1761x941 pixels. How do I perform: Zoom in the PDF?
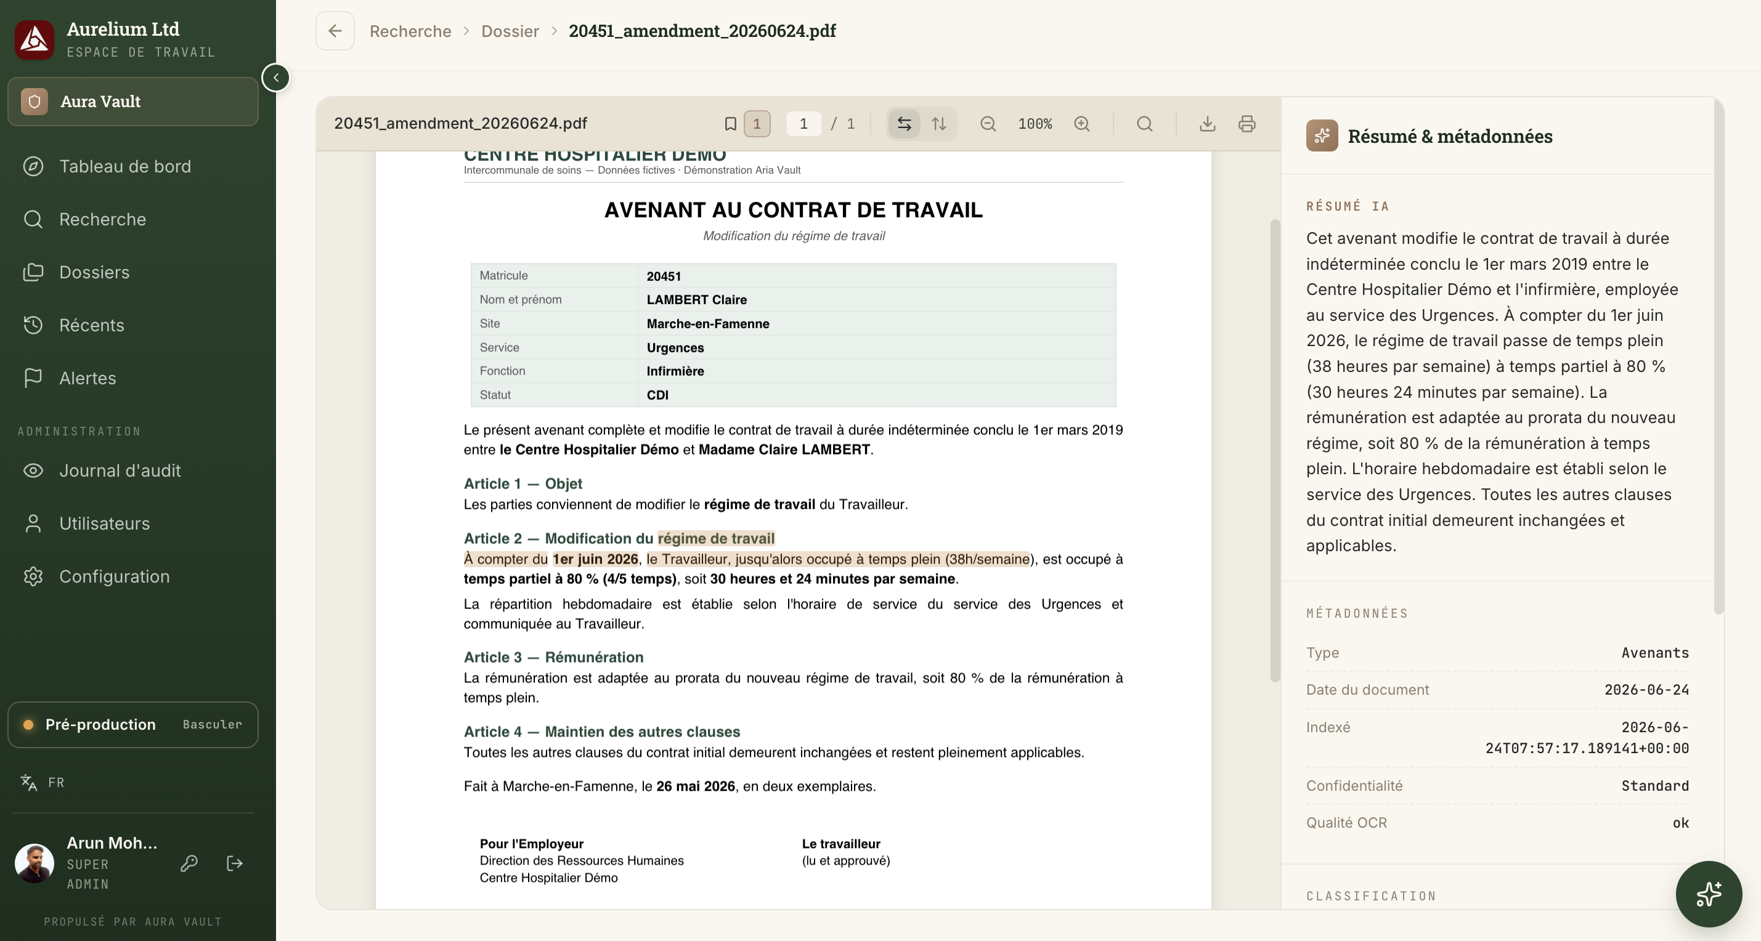[1081, 124]
